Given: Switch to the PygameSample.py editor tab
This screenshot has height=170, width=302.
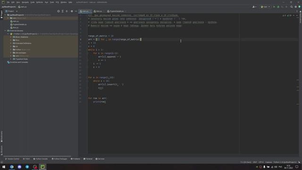Looking at the screenshot, I should pyautogui.click(x=116, y=11).
